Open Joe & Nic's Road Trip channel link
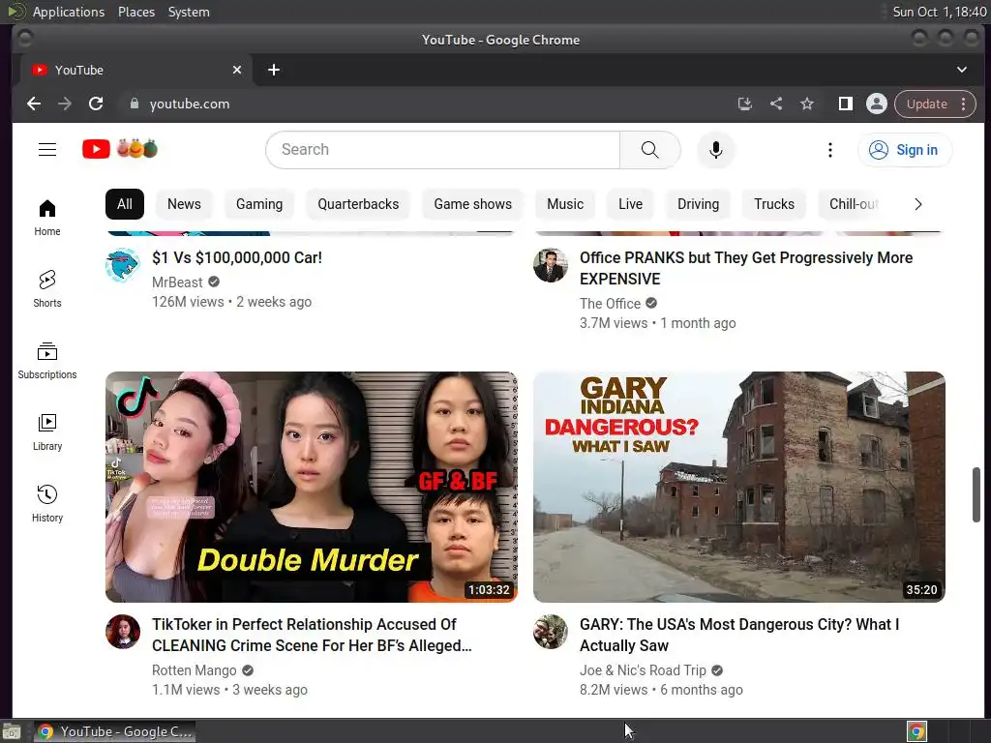 coord(643,670)
